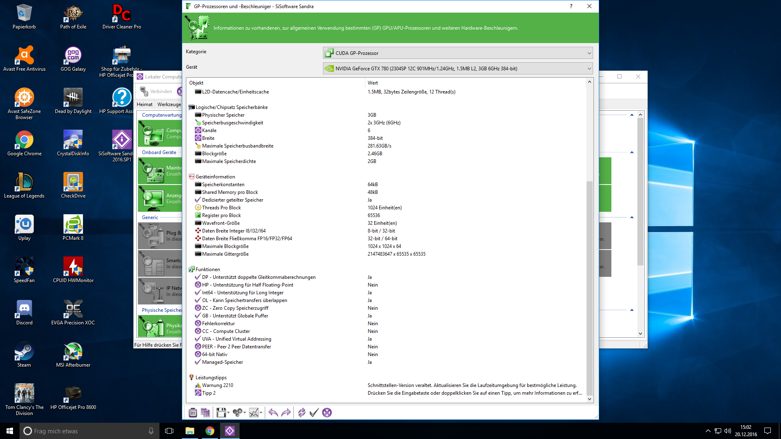
Task: Switch to the Heimat tab
Action: click(x=144, y=104)
